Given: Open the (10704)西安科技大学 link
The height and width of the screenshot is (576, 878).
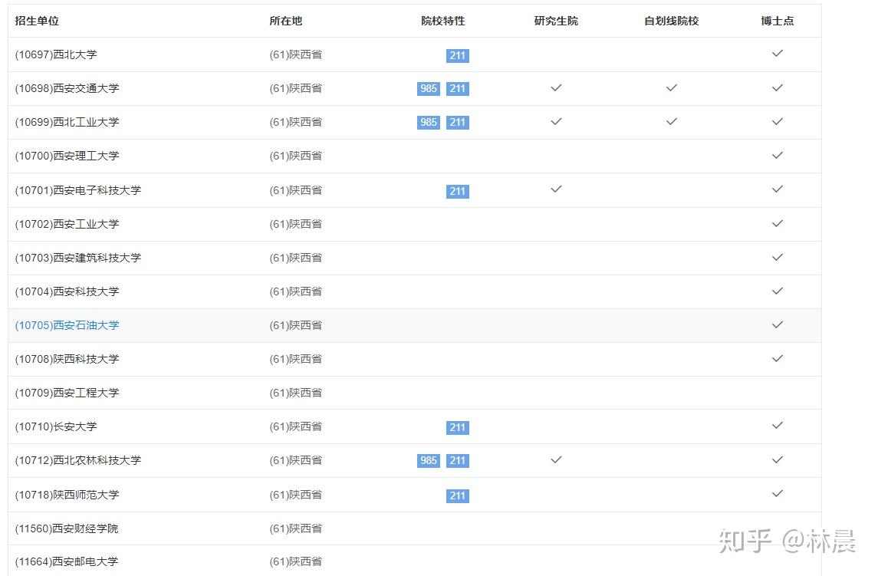Looking at the screenshot, I should (67, 291).
